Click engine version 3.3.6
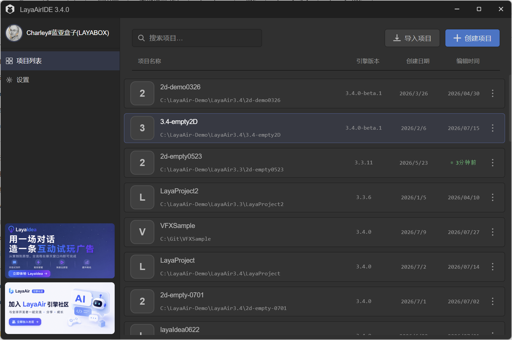512x340 pixels. tap(364, 197)
